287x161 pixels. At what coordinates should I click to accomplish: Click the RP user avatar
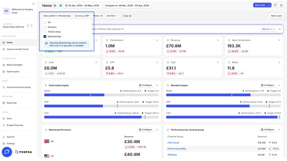click(x=6, y=11)
